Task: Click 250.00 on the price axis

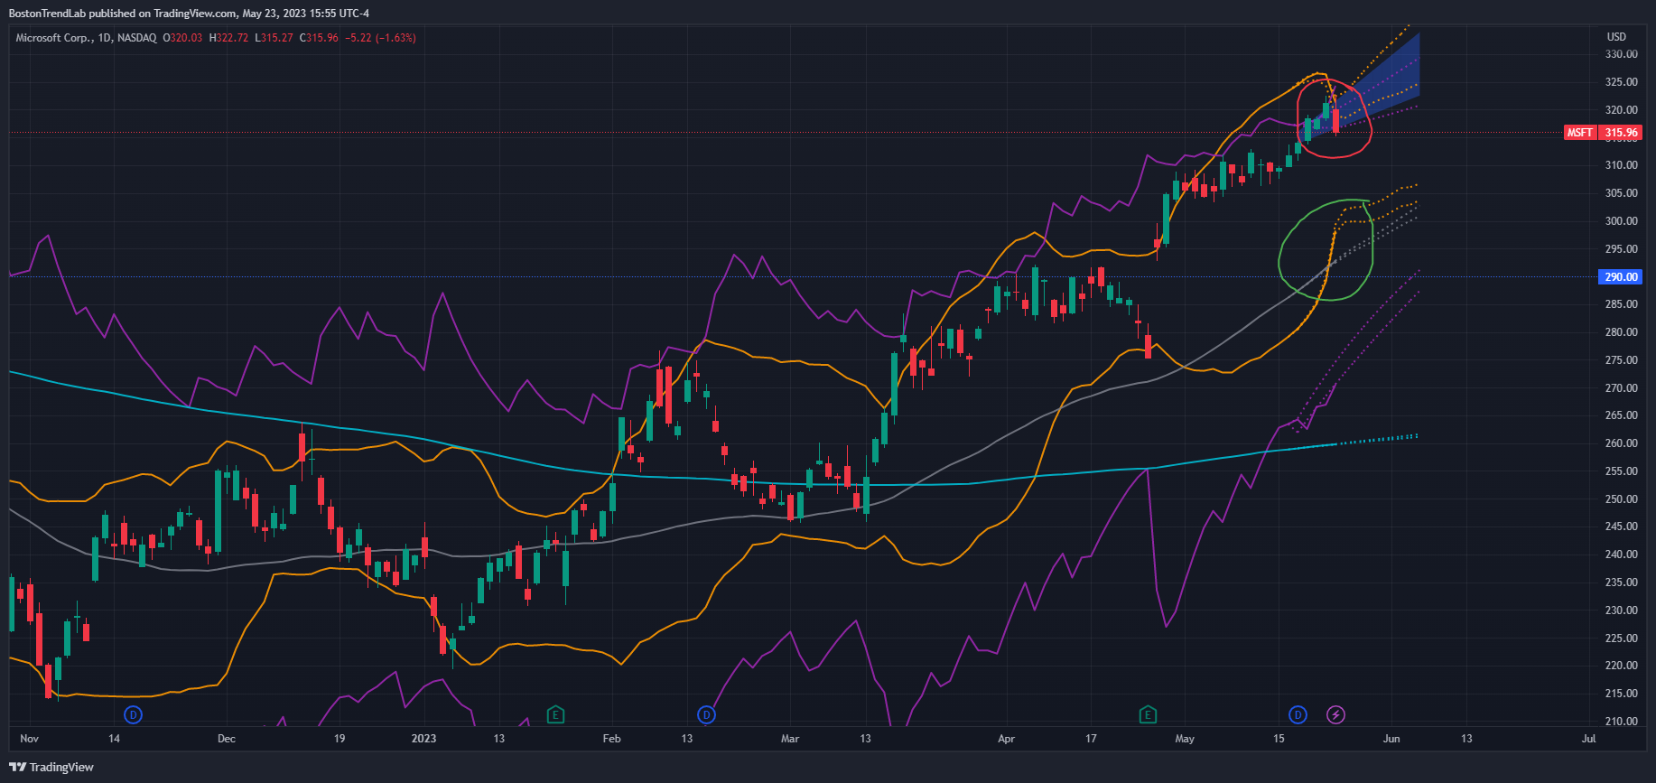Action: pos(1621,499)
